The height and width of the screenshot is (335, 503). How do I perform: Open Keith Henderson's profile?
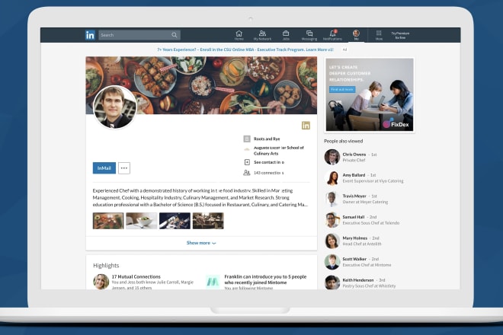(358, 280)
